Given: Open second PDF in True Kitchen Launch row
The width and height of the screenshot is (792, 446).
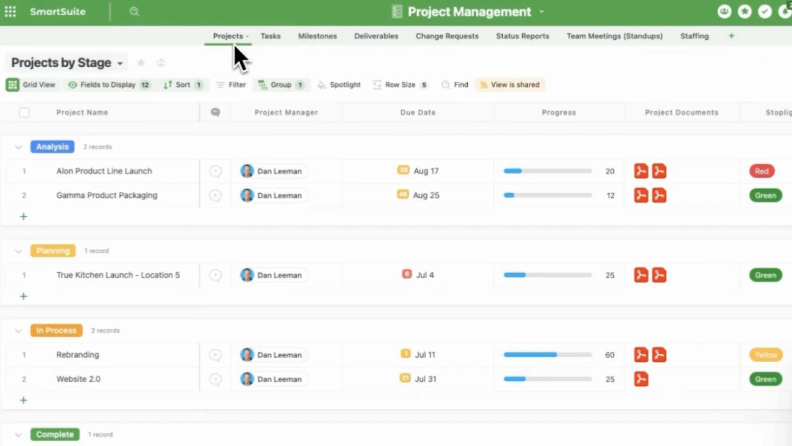Looking at the screenshot, I should [x=659, y=275].
